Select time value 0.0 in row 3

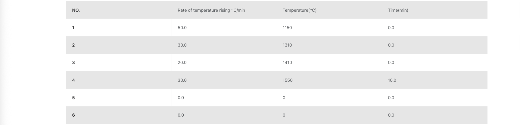pyautogui.click(x=391, y=62)
